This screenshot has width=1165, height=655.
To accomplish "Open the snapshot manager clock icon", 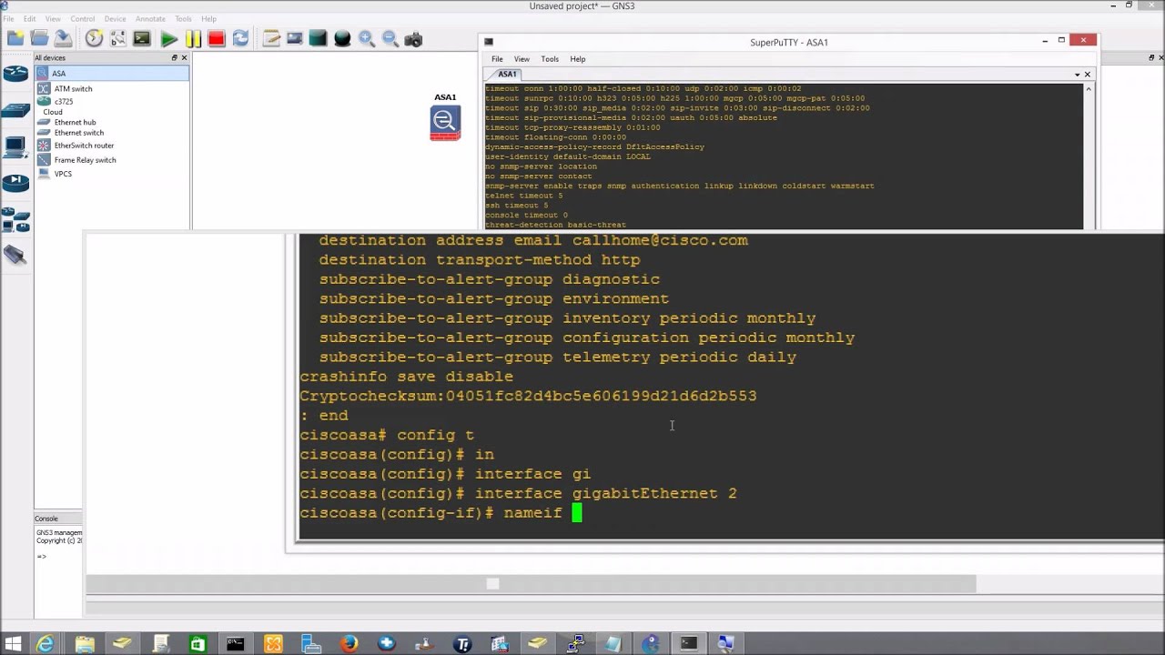I will click(95, 38).
